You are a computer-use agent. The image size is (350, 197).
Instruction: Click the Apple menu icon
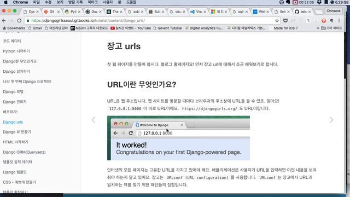6,2
